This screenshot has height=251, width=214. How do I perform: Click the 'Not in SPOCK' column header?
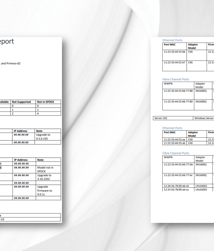(x=45, y=102)
